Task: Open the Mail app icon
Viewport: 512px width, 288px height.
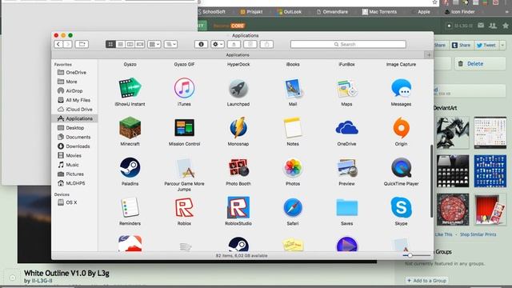Action: click(293, 88)
